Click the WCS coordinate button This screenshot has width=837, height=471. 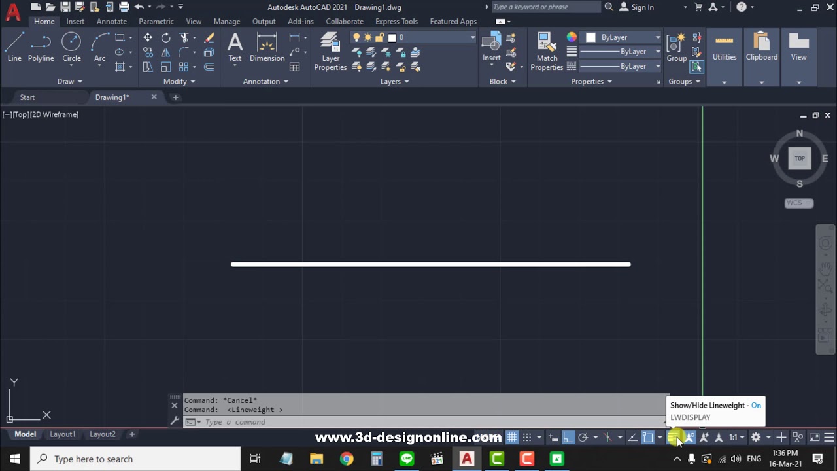(x=798, y=203)
